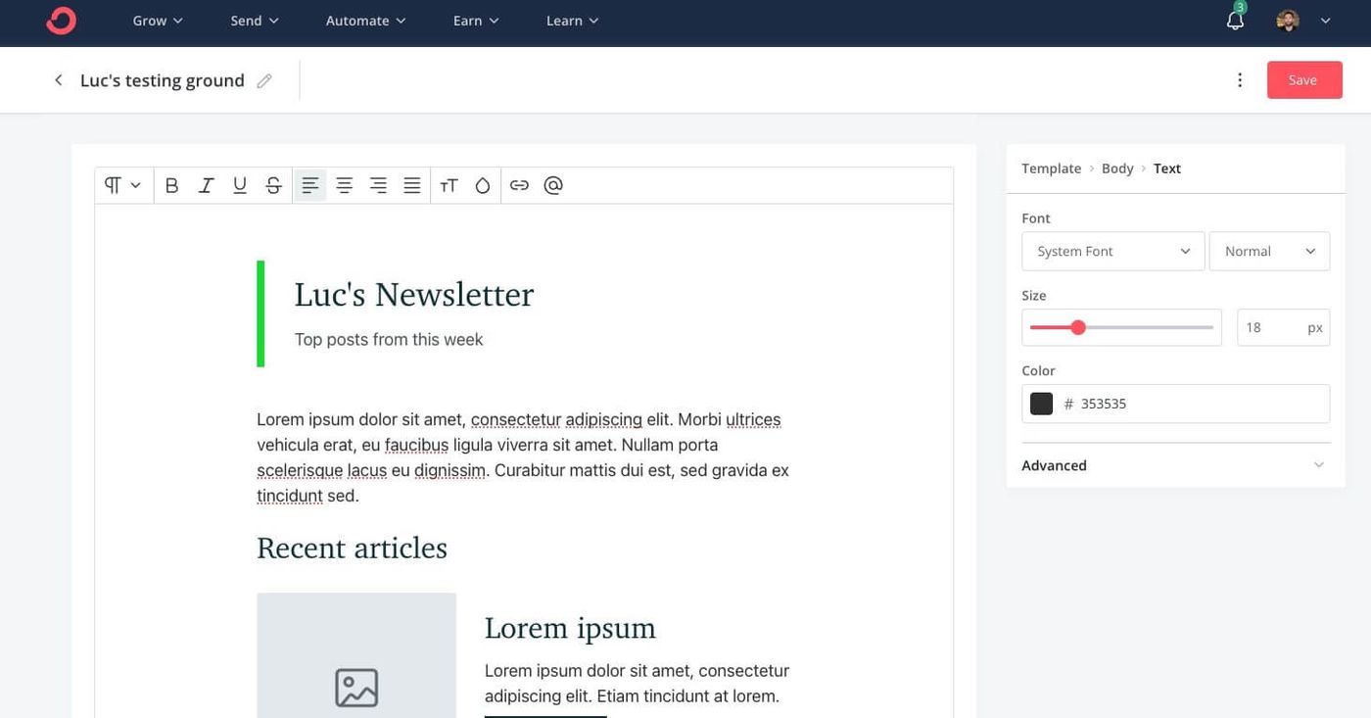
Task: Open the Normal font weight dropdown
Action: [1269, 251]
